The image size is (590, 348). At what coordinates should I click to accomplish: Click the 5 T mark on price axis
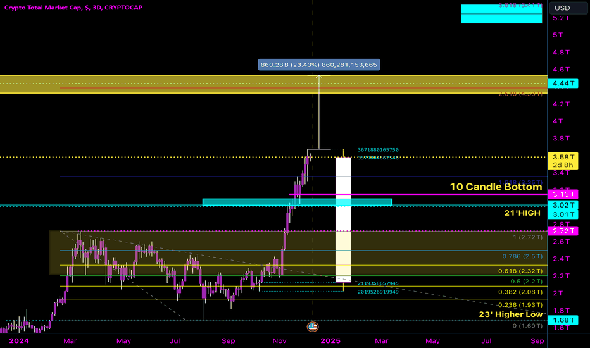click(x=558, y=35)
